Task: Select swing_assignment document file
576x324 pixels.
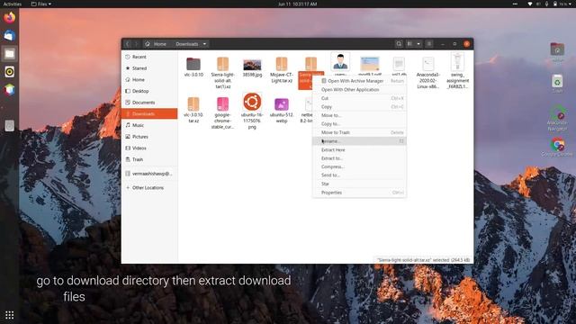Action: click(457, 62)
